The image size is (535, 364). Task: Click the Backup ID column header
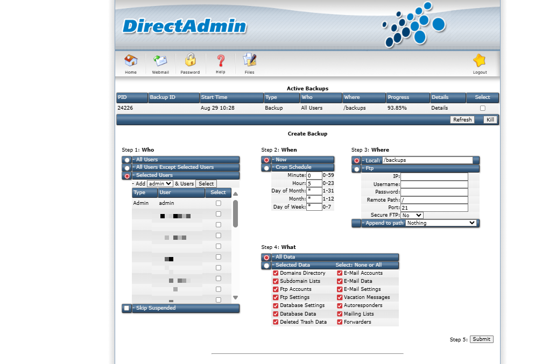174,97
